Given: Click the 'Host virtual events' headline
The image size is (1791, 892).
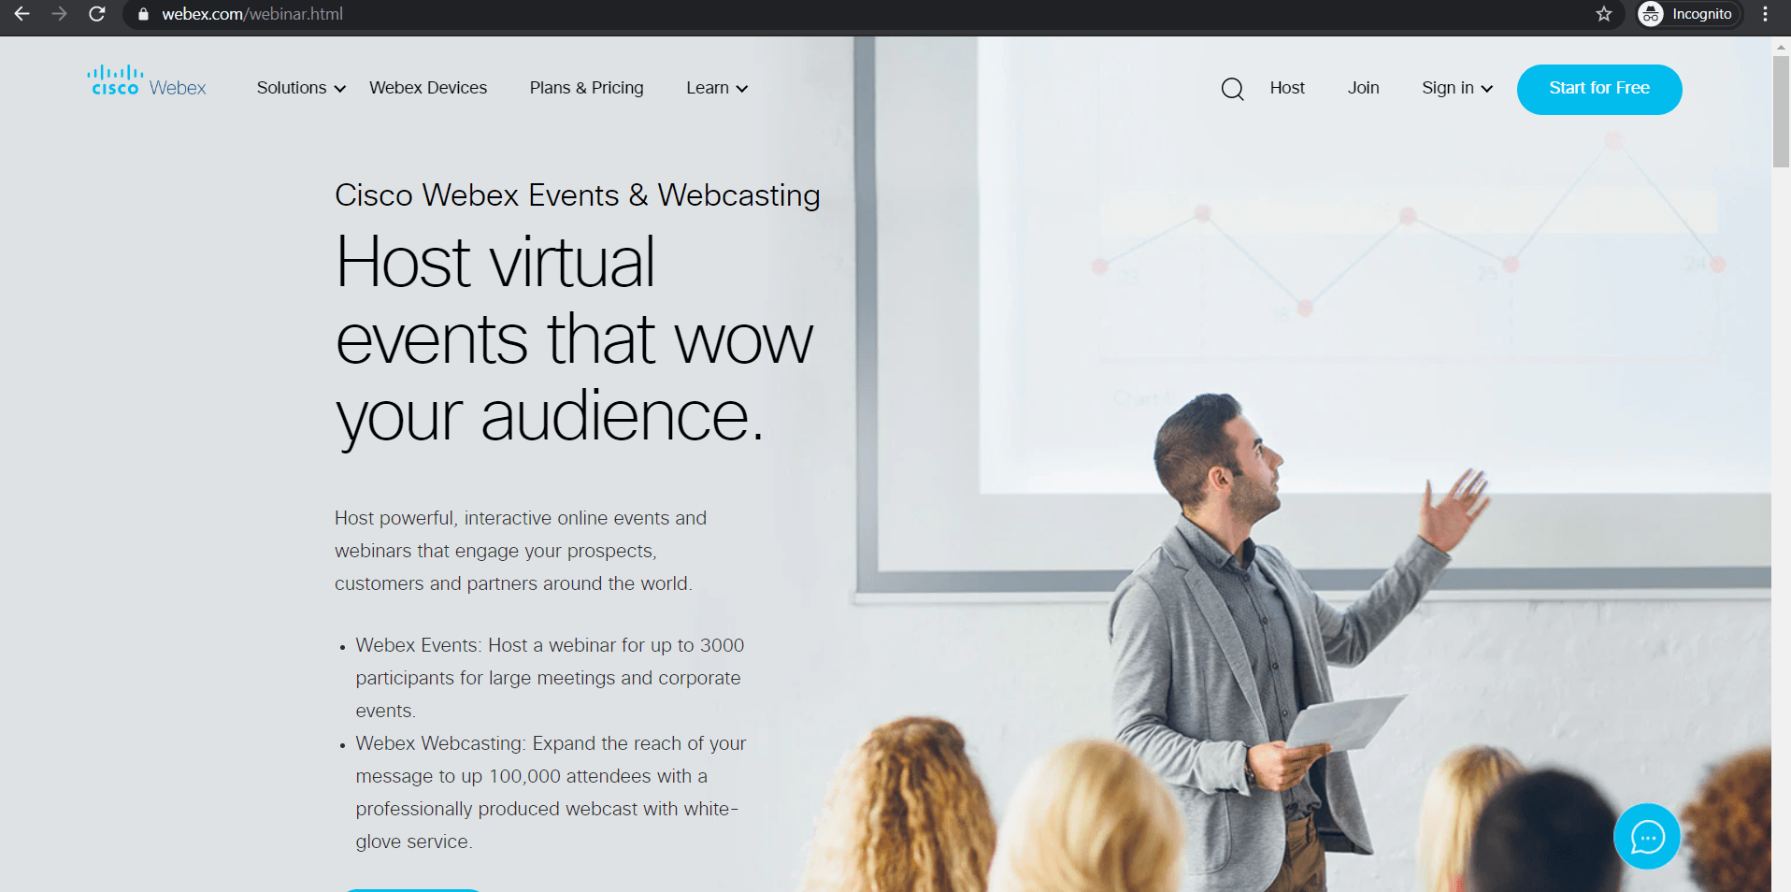Looking at the screenshot, I should point(574,339).
